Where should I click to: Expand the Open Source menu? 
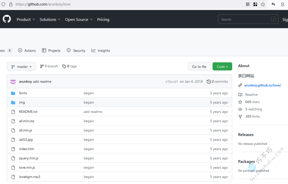click(x=79, y=19)
